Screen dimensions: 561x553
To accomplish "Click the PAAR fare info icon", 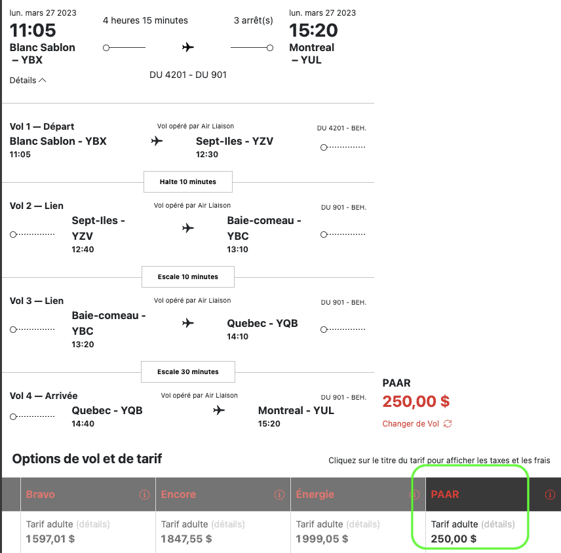I will pyautogui.click(x=550, y=495).
